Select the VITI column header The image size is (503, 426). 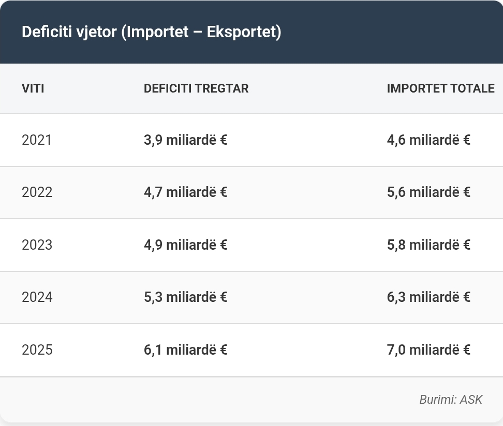click(33, 88)
